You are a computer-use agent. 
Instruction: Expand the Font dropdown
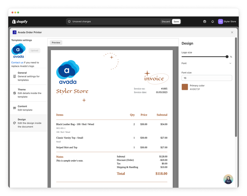coord(207,64)
